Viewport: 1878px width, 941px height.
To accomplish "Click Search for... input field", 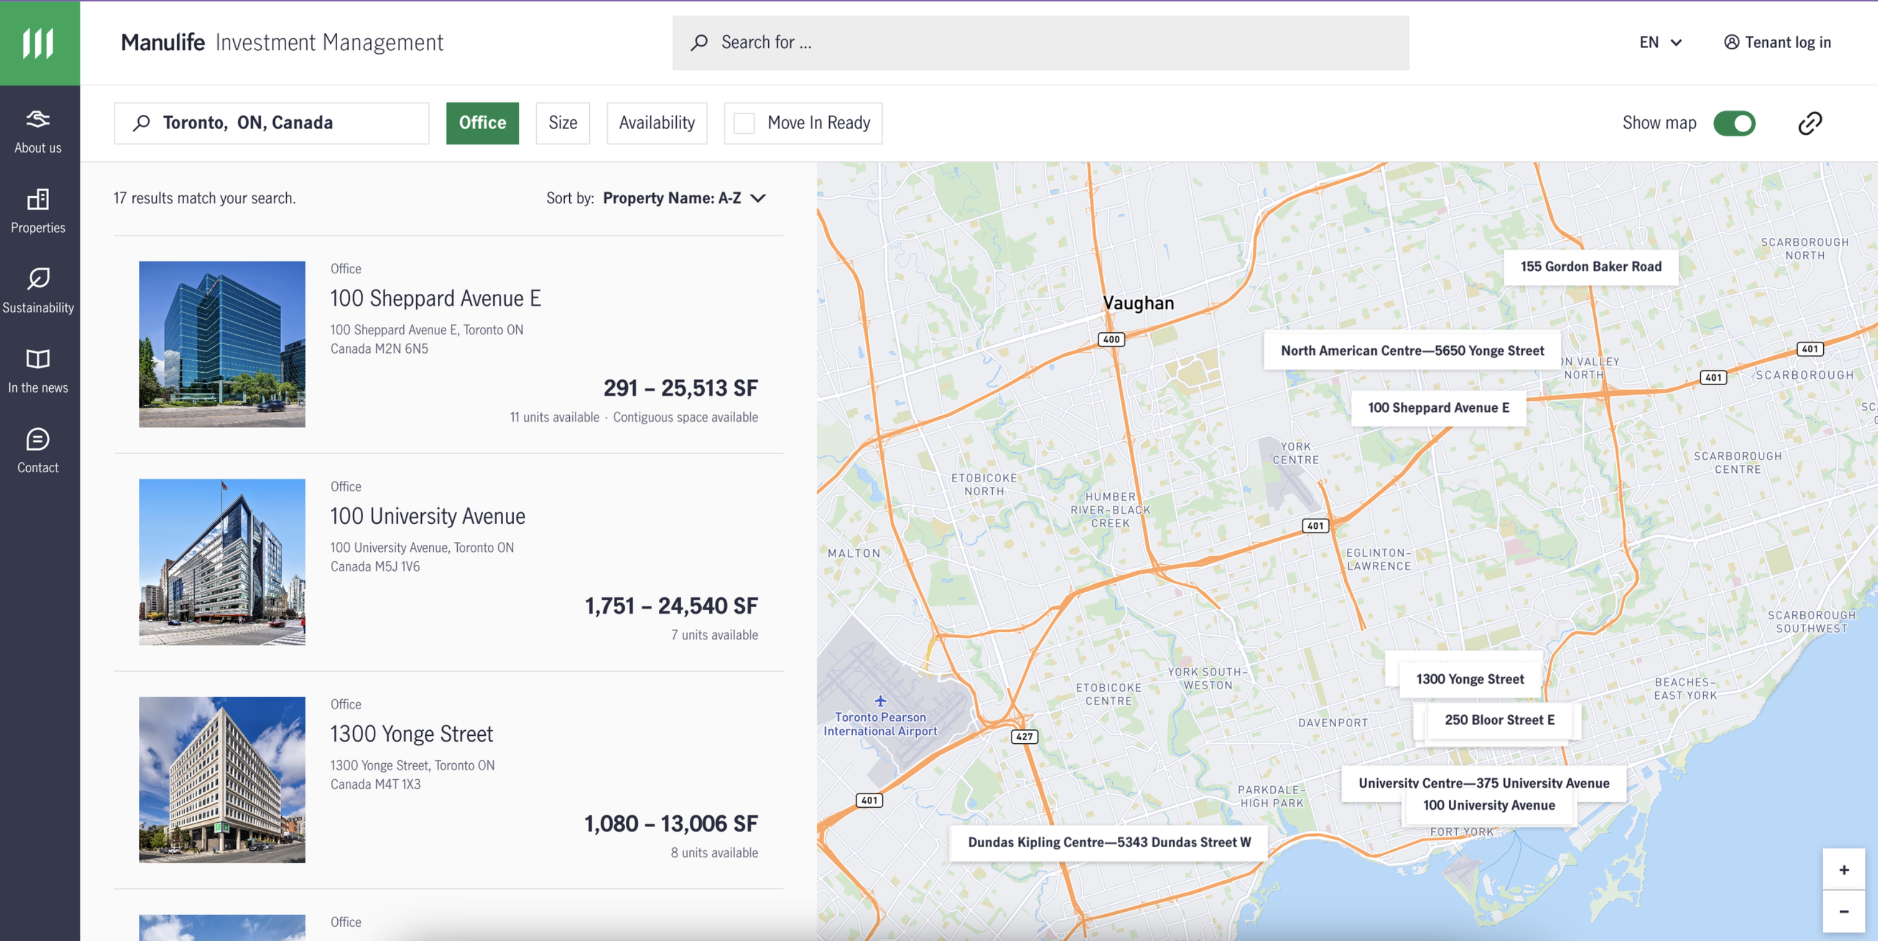I will [x=1040, y=43].
